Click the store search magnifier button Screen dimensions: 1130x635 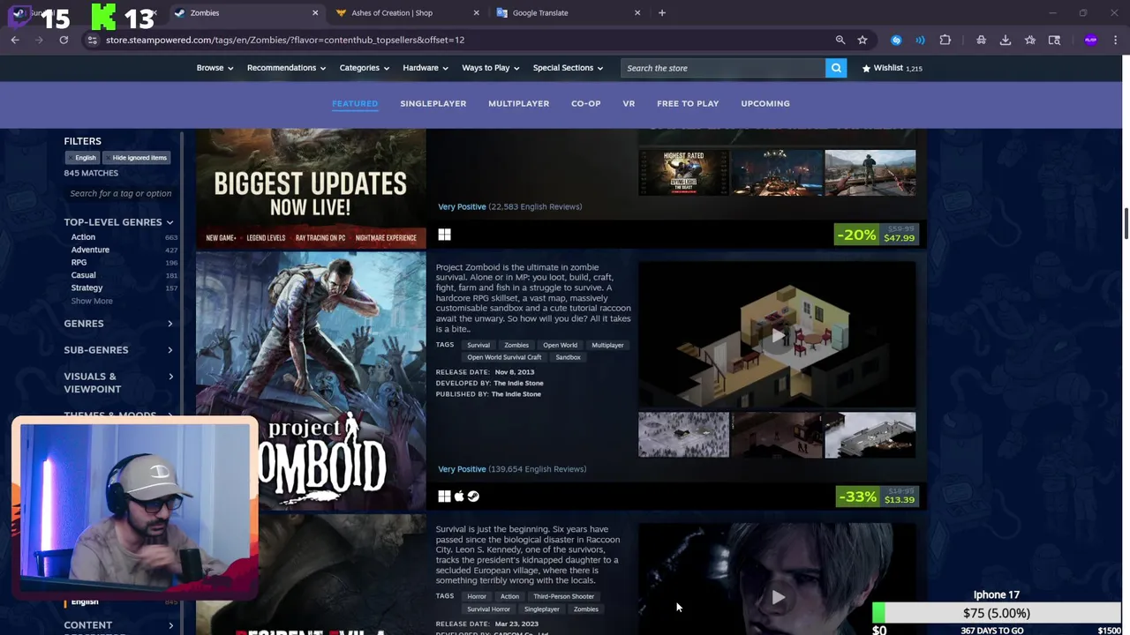point(836,68)
